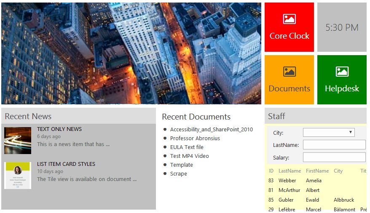Click the 5:30 PM clock tile
370x213 pixels.
tap(342, 27)
